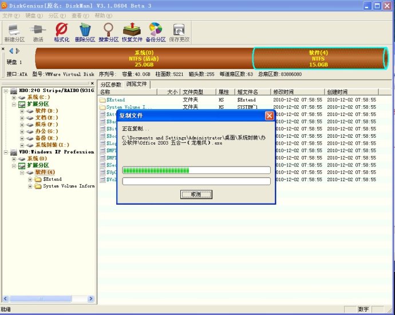395x315 pixels.
Task: Expand the 办公(G:) node
Action: (x=22, y=131)
